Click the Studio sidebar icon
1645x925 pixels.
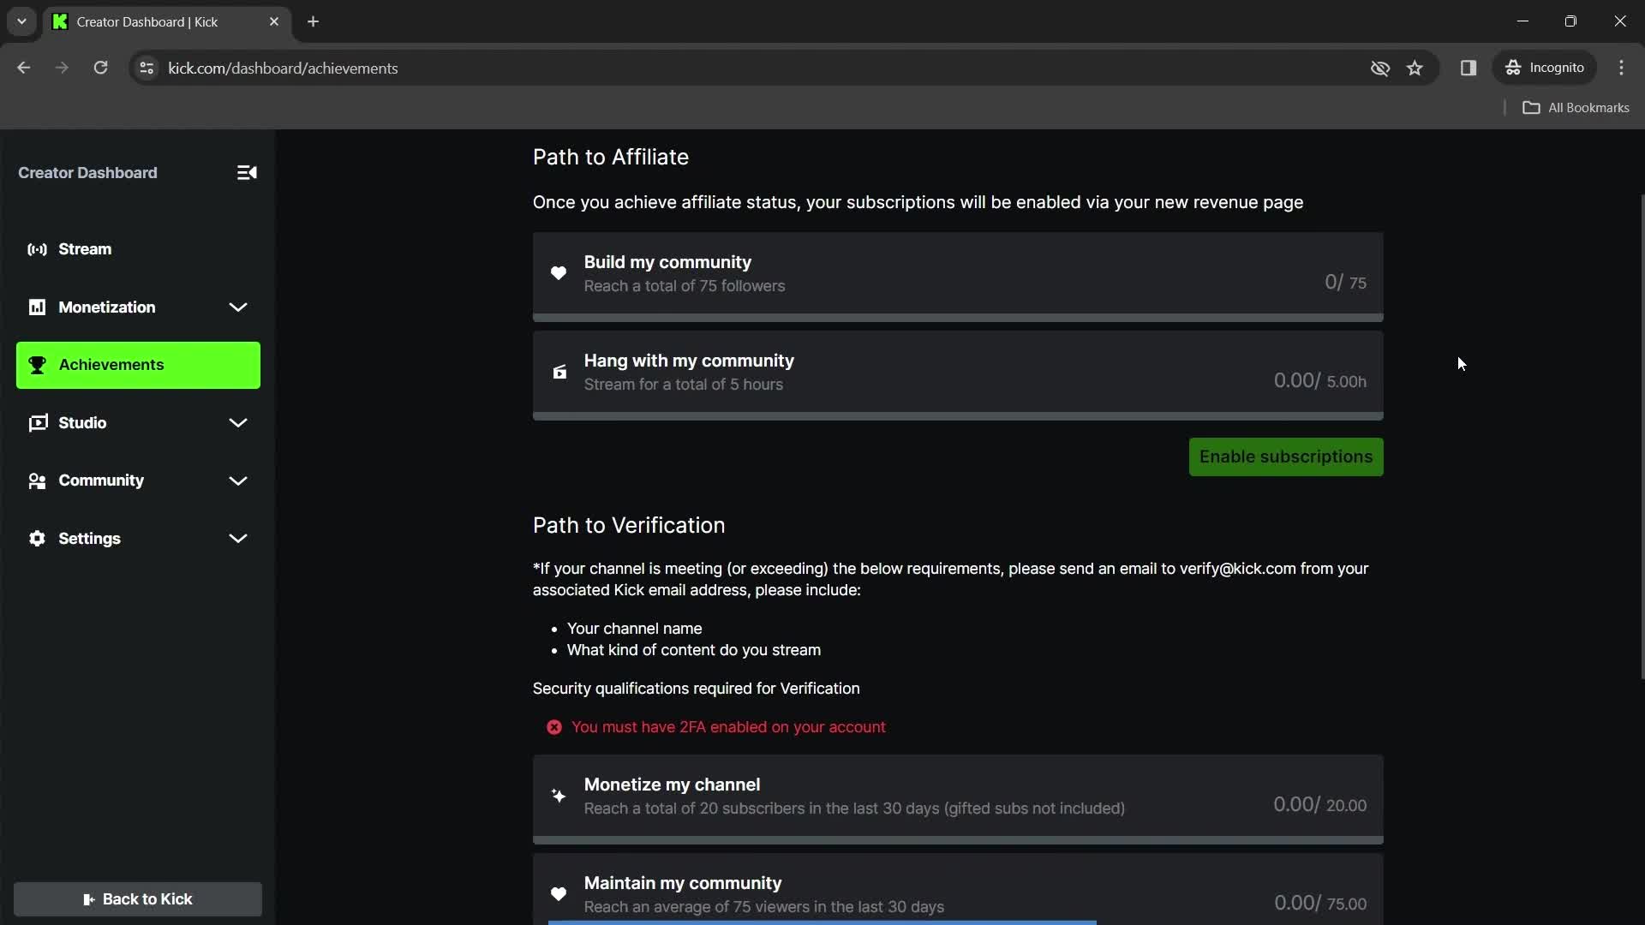point(38,421)
